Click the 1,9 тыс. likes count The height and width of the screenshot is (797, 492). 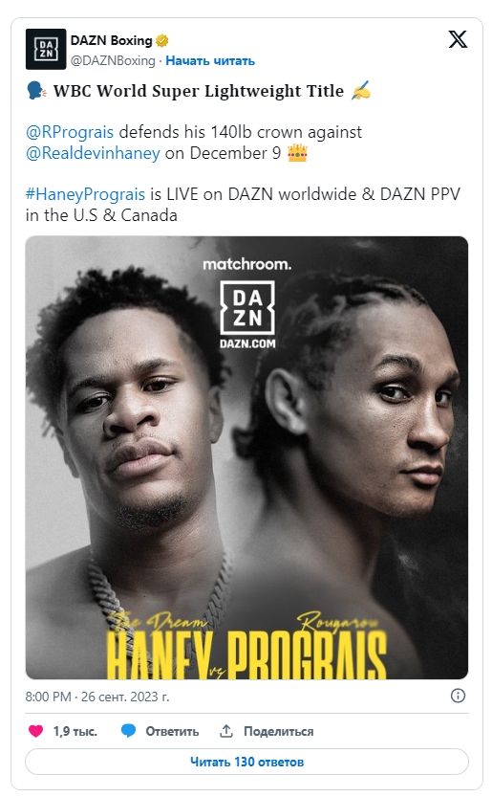[75, 731]
